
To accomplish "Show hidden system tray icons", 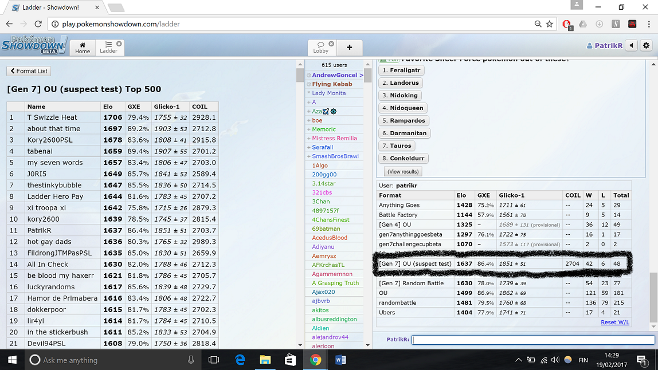I will (519, 360).
